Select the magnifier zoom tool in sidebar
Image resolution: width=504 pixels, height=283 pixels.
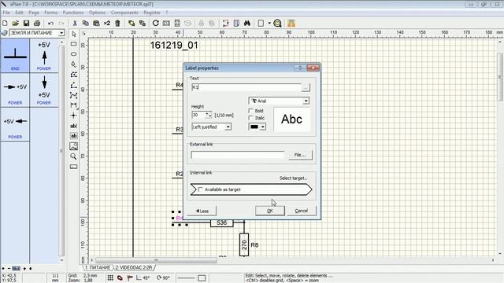(x=73, y=156)
